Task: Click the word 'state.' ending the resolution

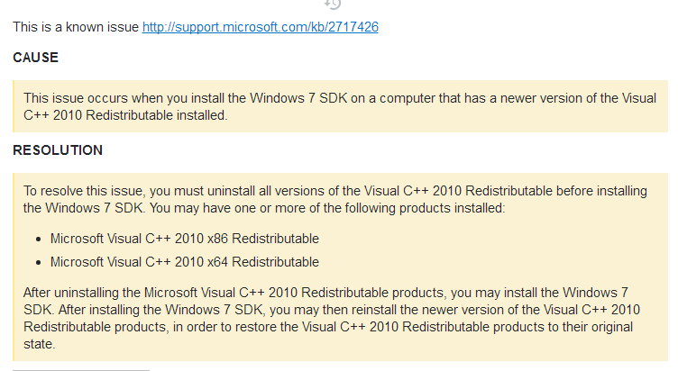Action: (x=40, y=344)
